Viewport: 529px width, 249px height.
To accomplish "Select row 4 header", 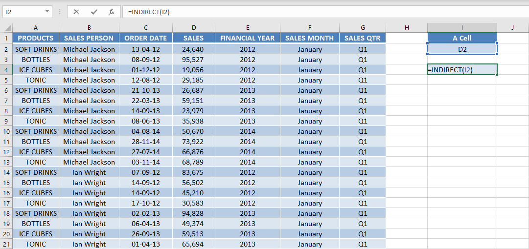I will 6,70.
